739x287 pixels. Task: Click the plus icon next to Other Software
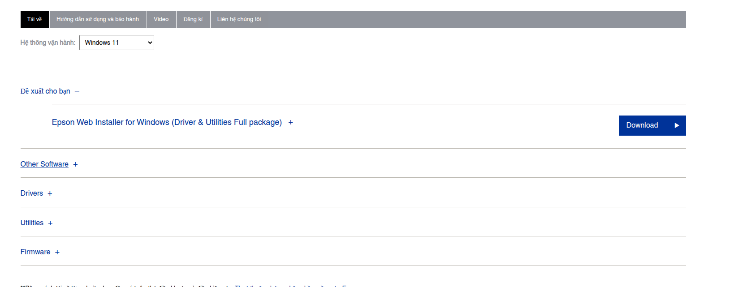click(x=75, y=165)
